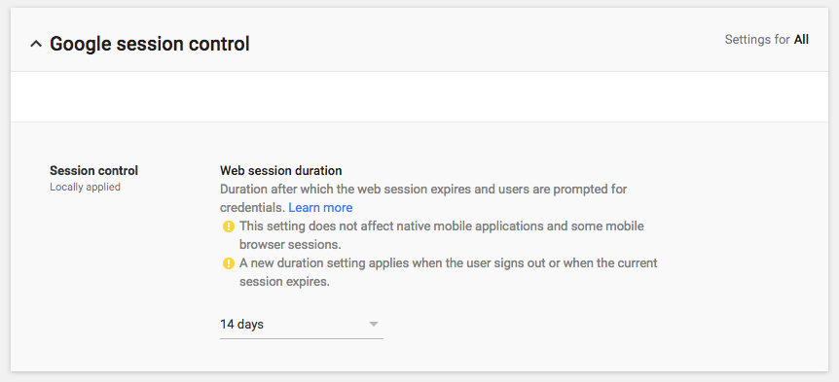Click the gray dropdown arrow triangle
The image size is (839, 382).
click(374, 325)
